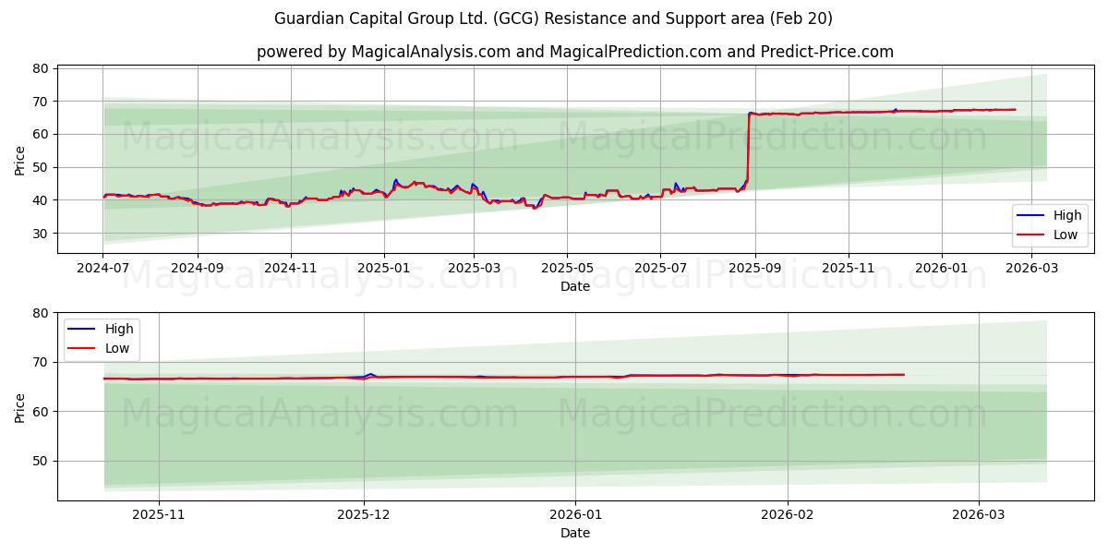Click the '2025-07' label on the top chart axis
The height and width of the screenshot is (554, 1108).
660,268
